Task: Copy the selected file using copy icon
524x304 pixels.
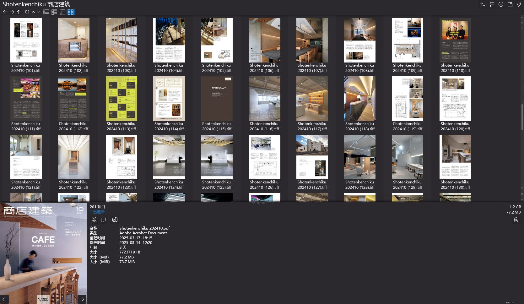Action: (x=103, y=220)
